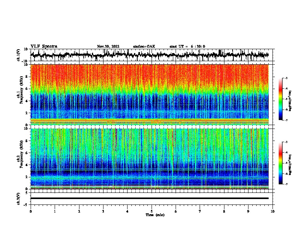The image size is (307, 237).
Task: Click the "ch.3(V)" axis label
Action: 18,199
